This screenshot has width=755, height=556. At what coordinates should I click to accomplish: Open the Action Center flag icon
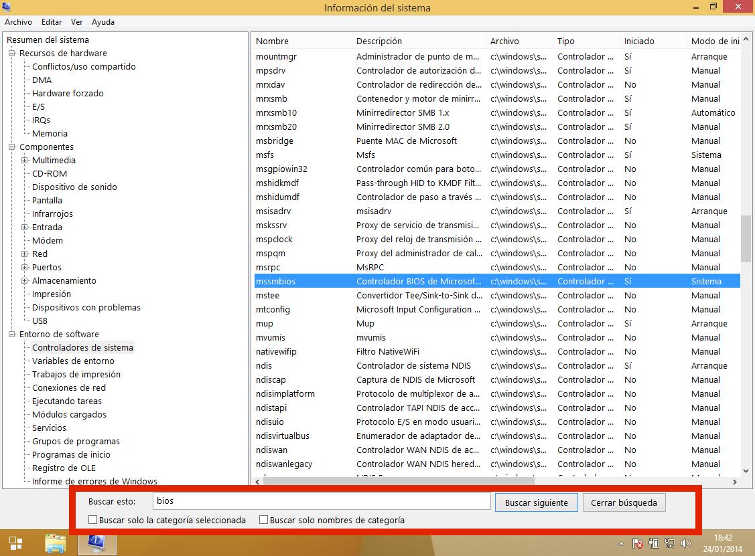638,543
